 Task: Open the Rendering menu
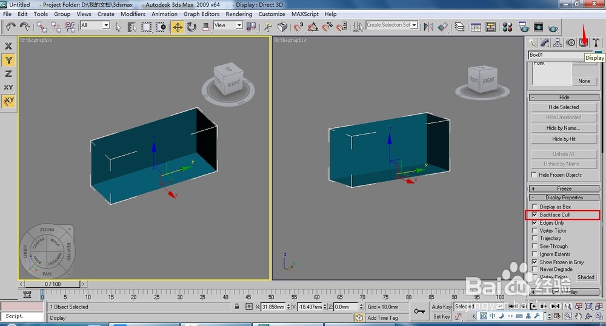tap(239, 14)
